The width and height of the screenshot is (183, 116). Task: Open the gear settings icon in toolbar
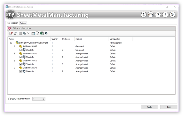click(x=46, y=33)
